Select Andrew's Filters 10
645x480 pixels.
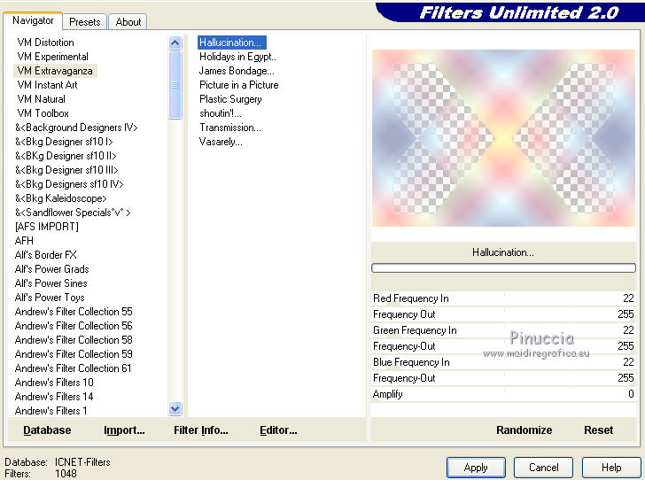click(x=54, y=383)
